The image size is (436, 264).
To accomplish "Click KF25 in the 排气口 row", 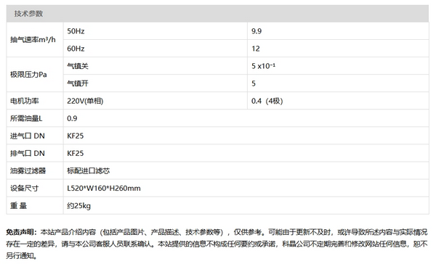I will 76,153.
